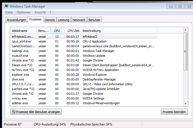This screenshot has height=128, width=193.
Task: Maximize the Task-Manager window
Action: coord(180,6)
